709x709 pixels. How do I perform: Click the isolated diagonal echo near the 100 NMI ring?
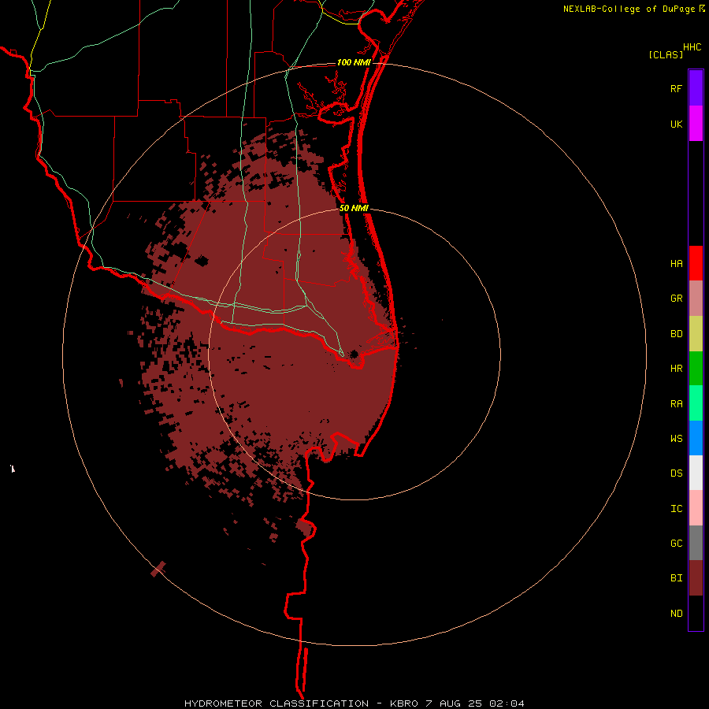[x=158, y=569]
